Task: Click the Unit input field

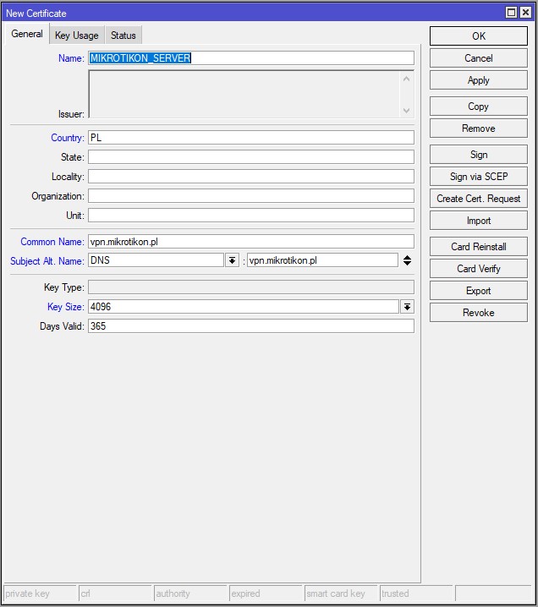Action: coord(251,216)
